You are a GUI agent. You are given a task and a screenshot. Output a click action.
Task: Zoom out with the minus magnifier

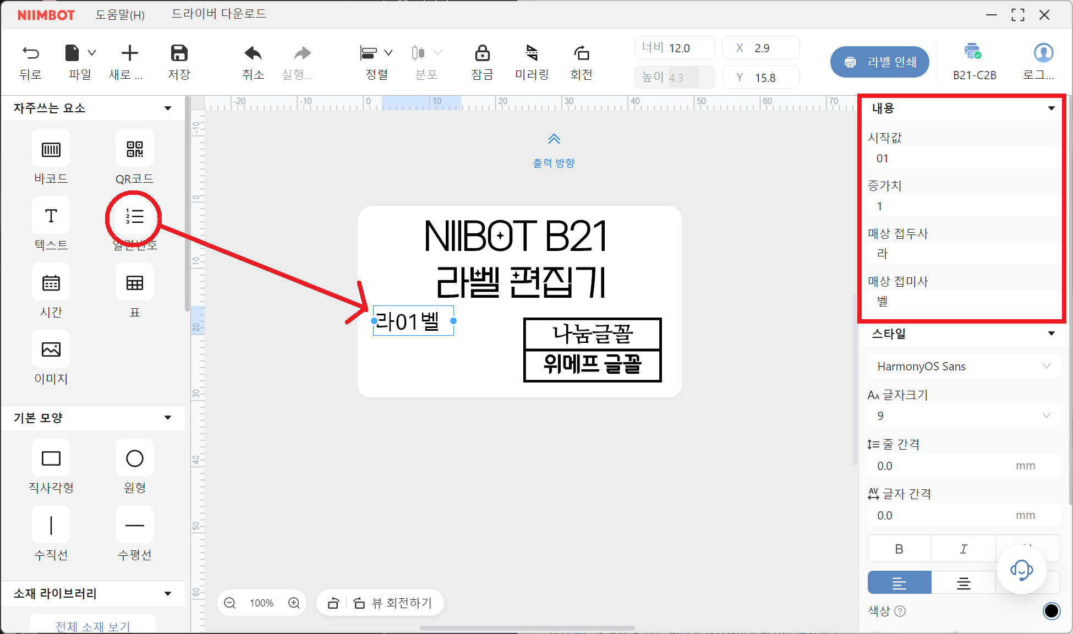pos(230,603)
